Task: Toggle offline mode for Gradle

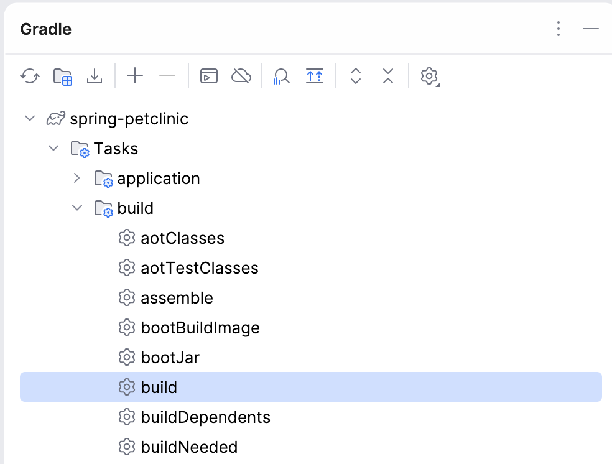Action: 241,76
